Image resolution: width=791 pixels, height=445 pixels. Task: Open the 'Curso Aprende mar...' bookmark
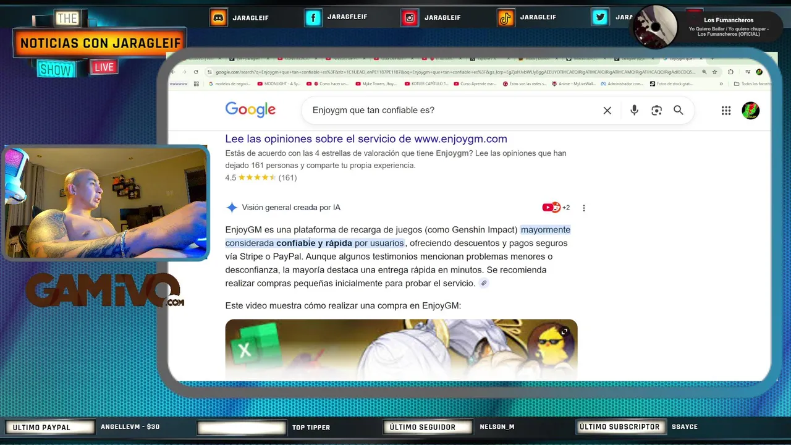[x=475, y=84]
